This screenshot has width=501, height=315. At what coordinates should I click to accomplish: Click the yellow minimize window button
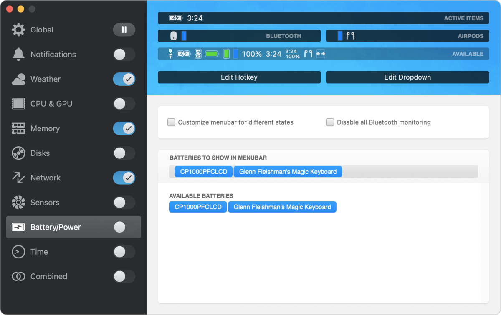21,9
